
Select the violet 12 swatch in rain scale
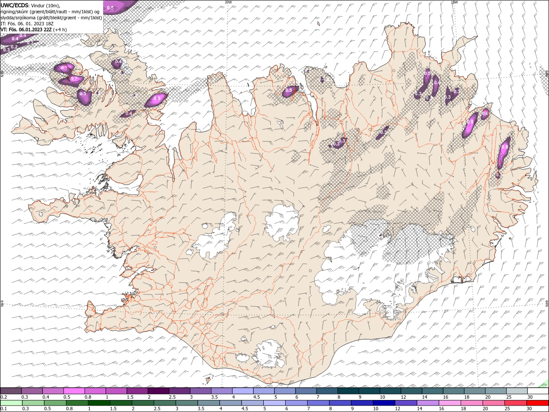tap(406, 403)
